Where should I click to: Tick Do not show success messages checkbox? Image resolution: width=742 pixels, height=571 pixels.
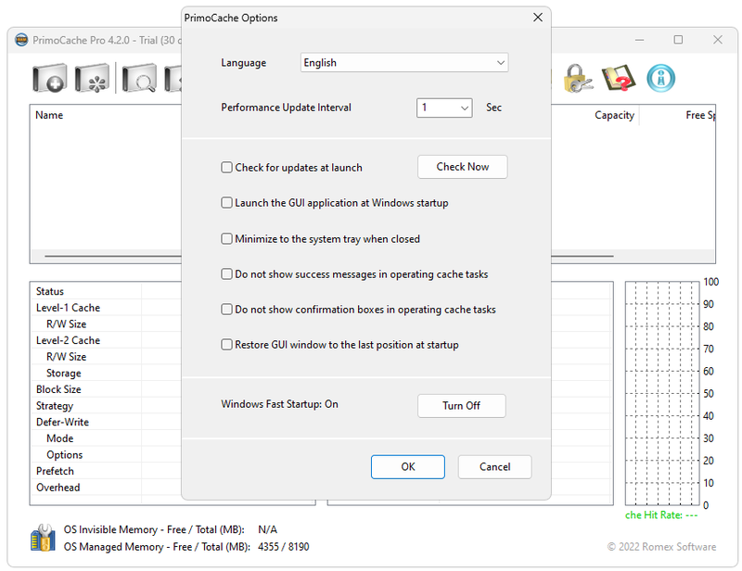tap(226, 274)
